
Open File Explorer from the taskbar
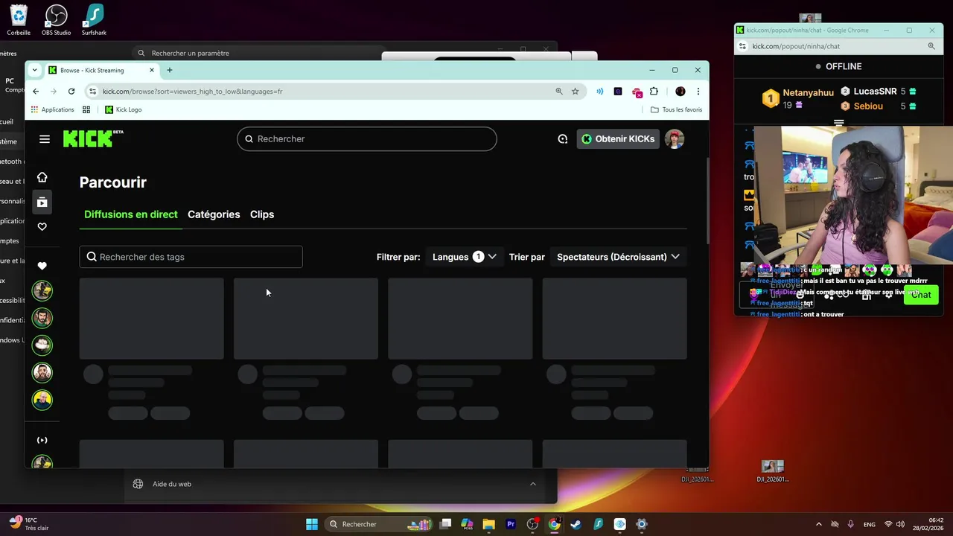488,524
